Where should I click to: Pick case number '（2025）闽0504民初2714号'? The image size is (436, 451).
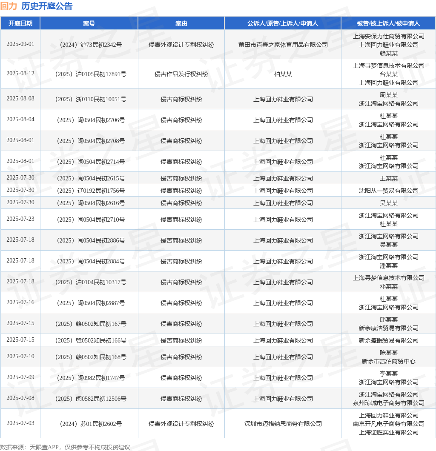point(91,162)
